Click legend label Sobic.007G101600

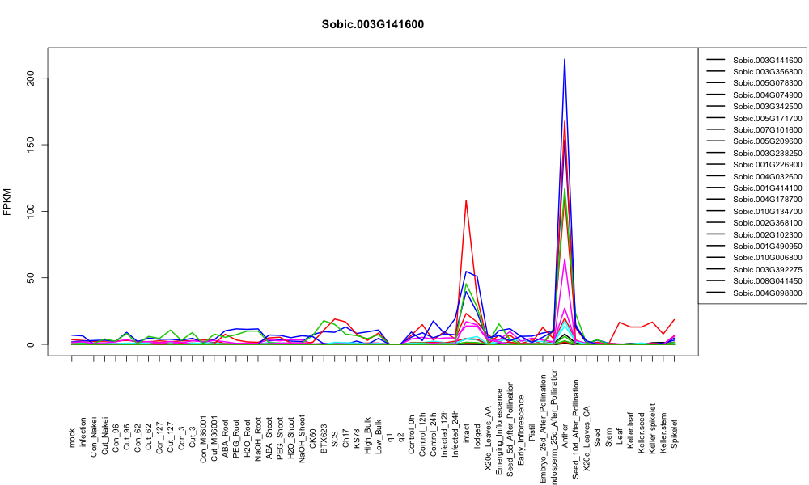(x=767, y=130)
